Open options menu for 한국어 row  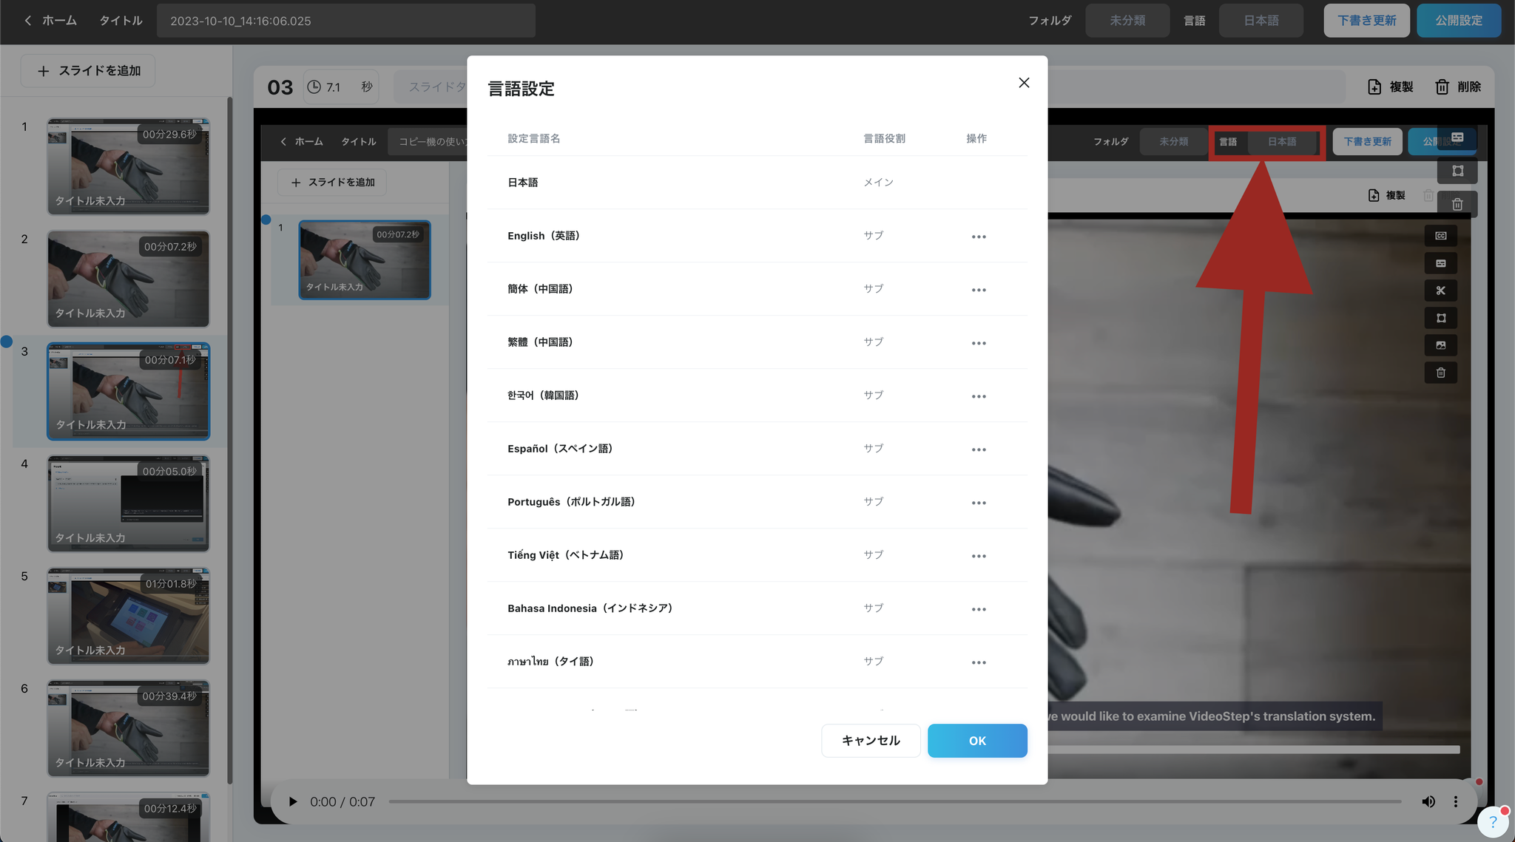[x=979, y=396]
